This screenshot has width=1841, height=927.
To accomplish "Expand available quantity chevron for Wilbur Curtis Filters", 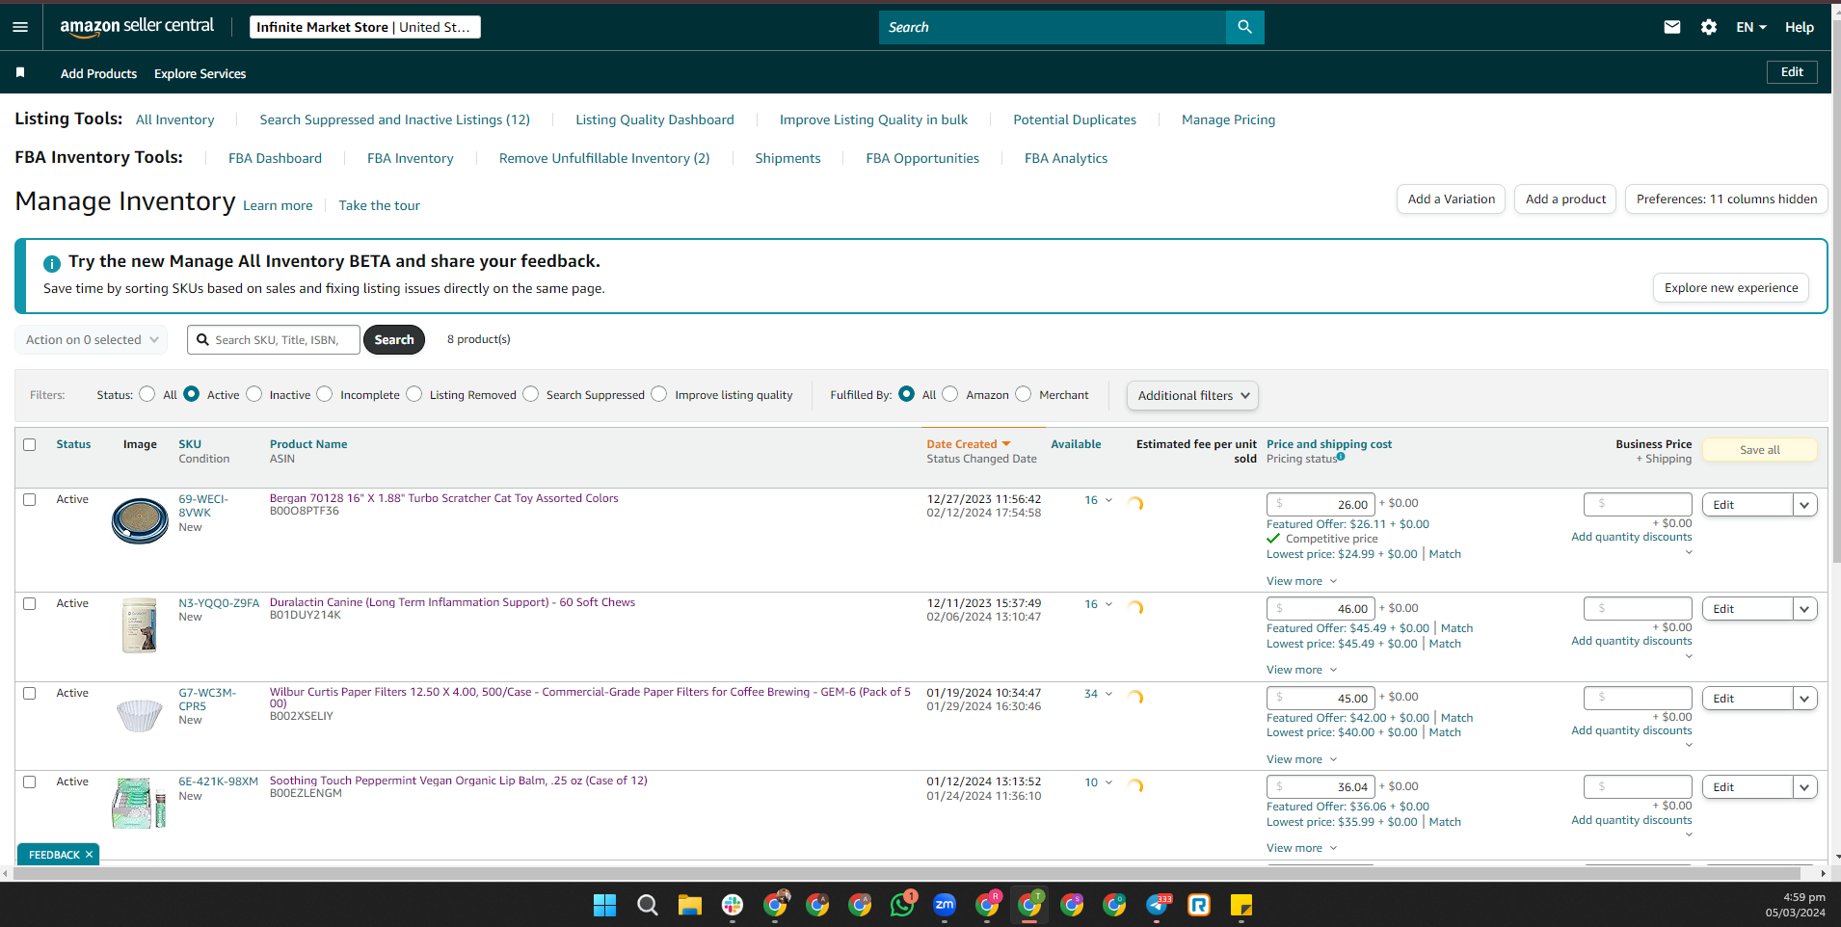I will coord(1108,694).
